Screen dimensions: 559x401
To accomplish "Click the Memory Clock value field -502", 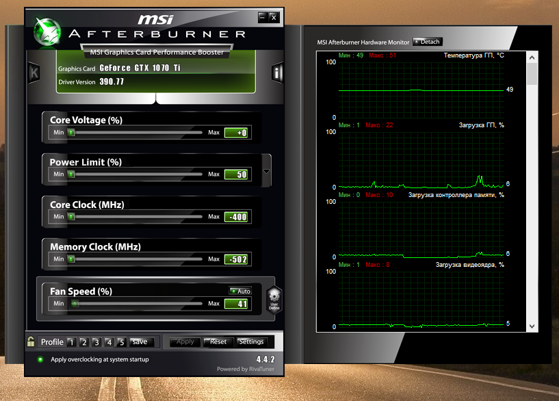I will click(x=236, y=259).
